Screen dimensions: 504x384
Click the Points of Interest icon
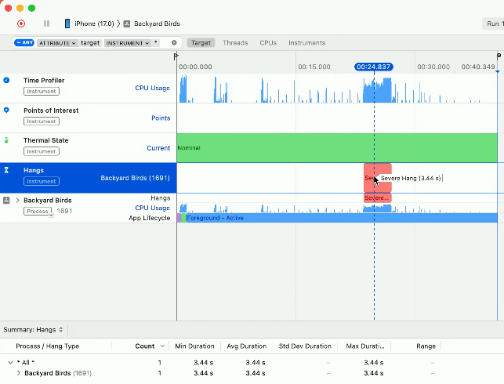click(x=6, y=110)
